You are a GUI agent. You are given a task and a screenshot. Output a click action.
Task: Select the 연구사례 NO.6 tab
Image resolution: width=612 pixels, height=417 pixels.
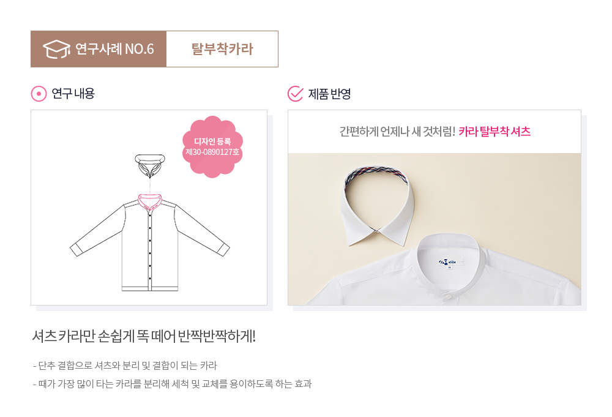tap(99, 49)
